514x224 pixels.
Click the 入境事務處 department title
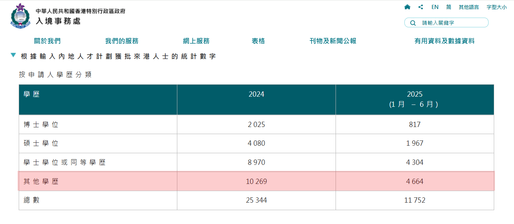click(58, 21)
